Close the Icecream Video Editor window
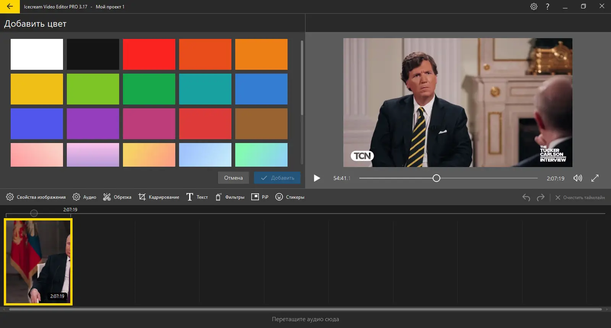Screen dimensions: 611x328 [x=602, y=6]
